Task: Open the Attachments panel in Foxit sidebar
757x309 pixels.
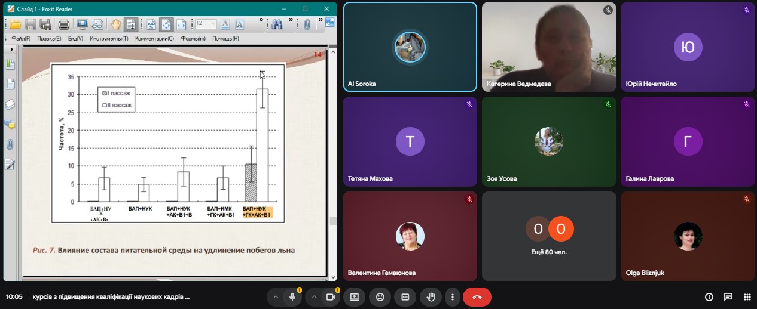Action: pyautogui.click(x=10, y=144)
